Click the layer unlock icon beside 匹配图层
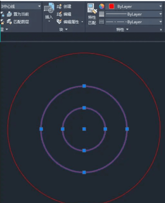The image size is (165, 203). click(x=3, y=22)
